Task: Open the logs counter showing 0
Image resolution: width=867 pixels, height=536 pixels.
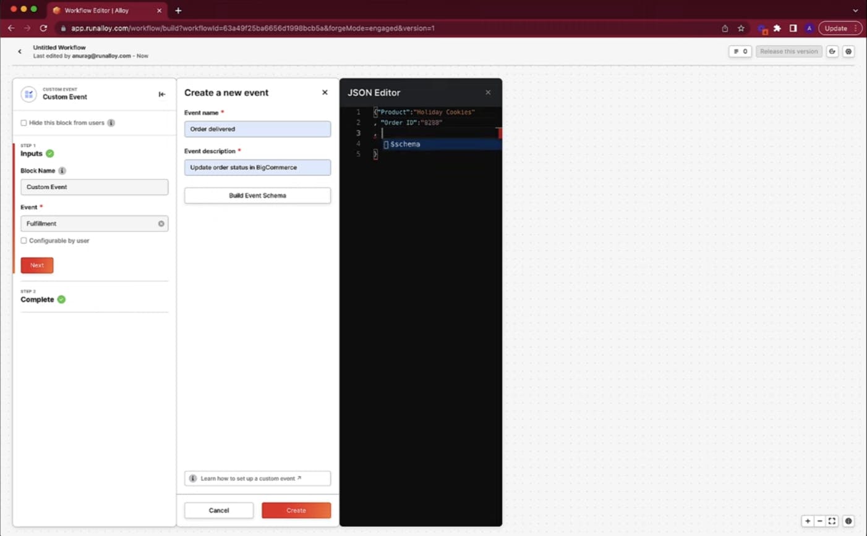Action: tap(740, 51)
